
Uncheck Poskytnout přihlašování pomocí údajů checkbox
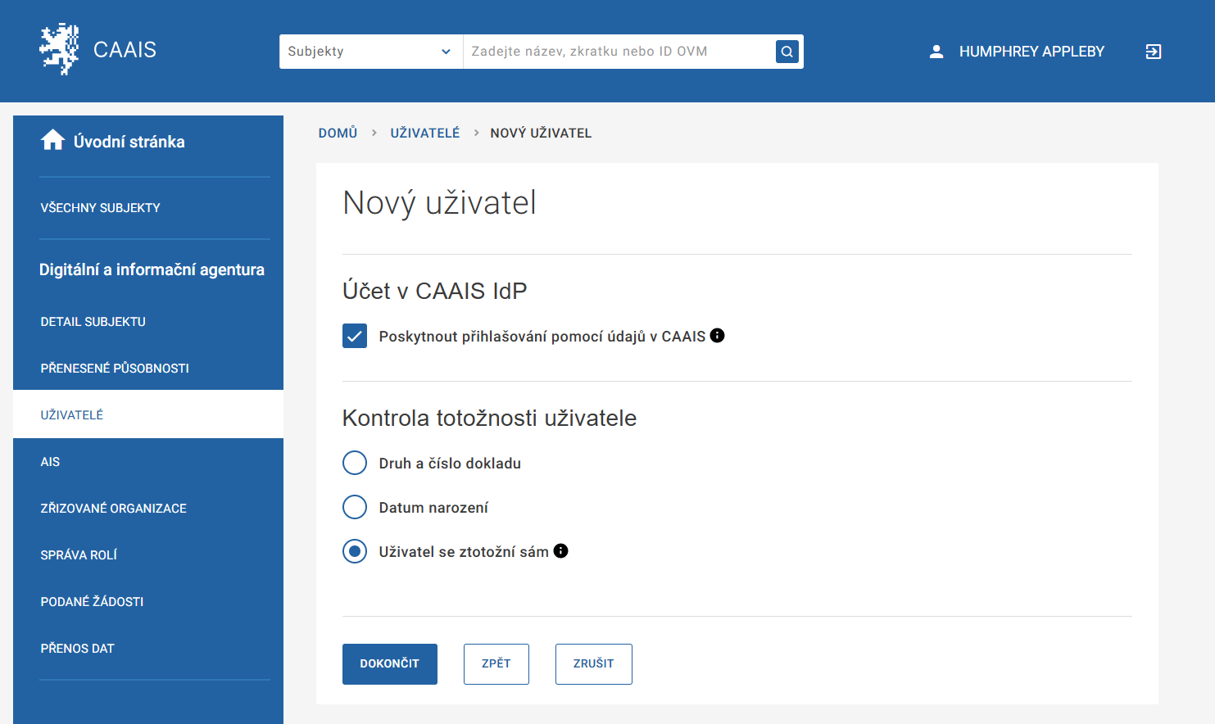355,337
